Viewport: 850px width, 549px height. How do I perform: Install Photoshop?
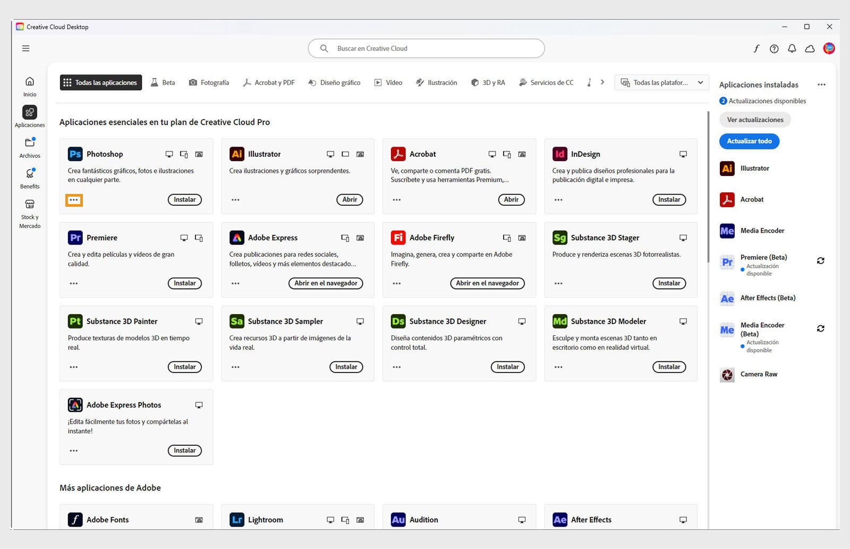[x=185, y=200]
